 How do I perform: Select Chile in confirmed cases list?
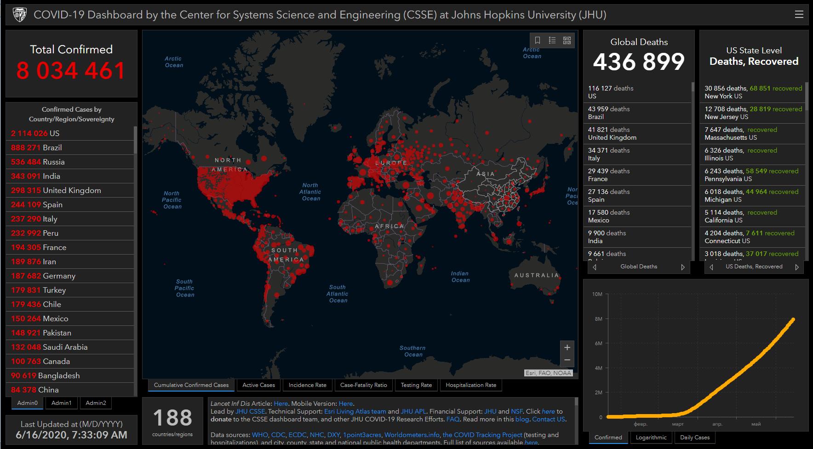70,304
